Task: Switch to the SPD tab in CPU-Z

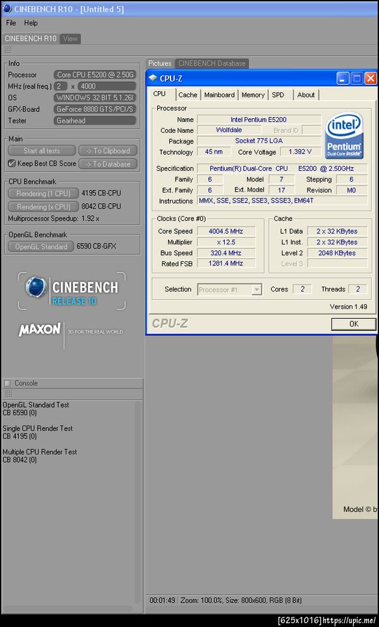Action: [x=278, y=95]
